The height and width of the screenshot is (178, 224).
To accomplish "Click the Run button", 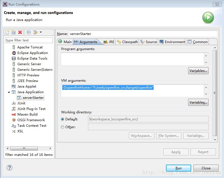I will point(178,168).
